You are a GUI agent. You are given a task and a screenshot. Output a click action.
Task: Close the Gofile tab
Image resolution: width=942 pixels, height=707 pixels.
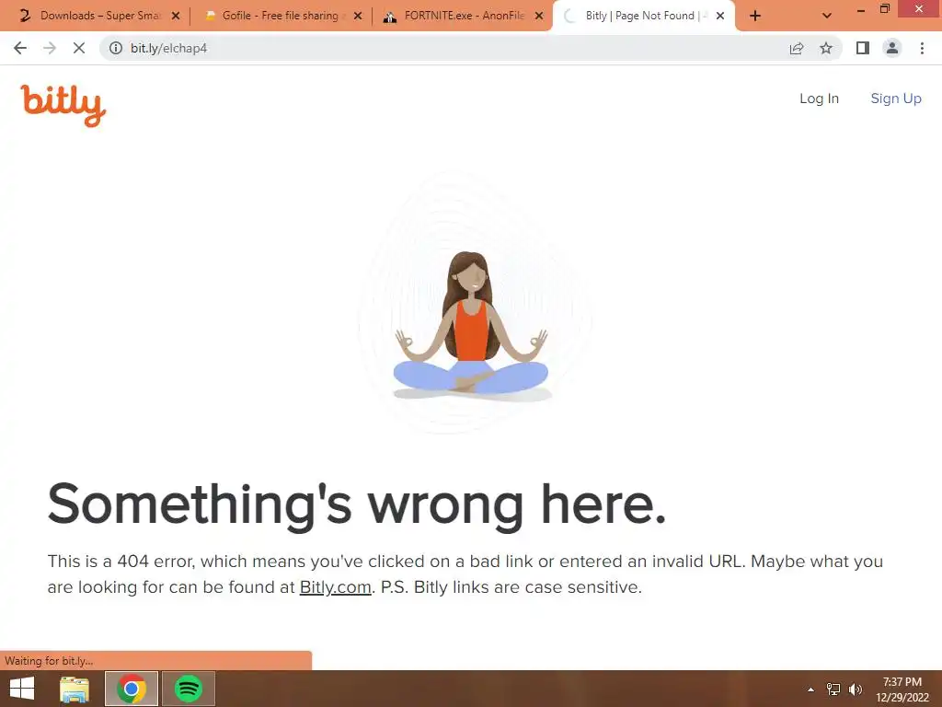point(358,17)
